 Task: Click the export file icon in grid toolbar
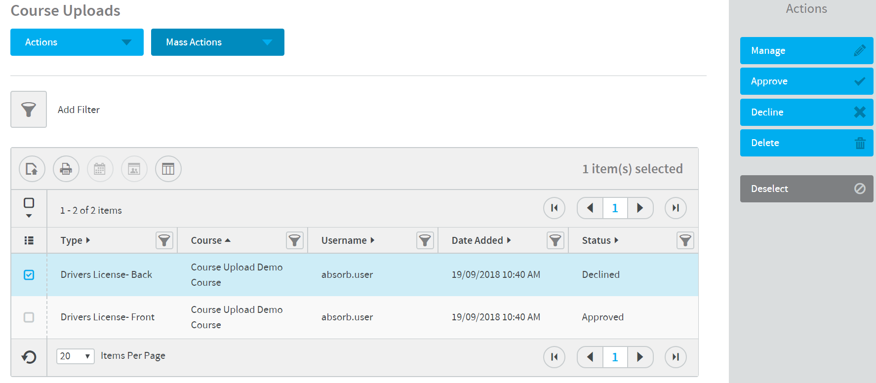pos(32,169)
